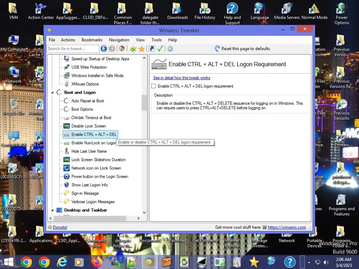Click tree horizontal scroll right arrow
The height and width of the screenshot is (269, 359).
[138, 219]
